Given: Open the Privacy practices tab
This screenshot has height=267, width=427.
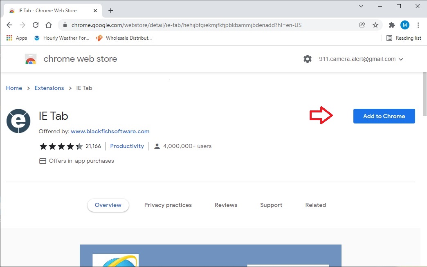Looking at the screenshot, I should point(168,205).
